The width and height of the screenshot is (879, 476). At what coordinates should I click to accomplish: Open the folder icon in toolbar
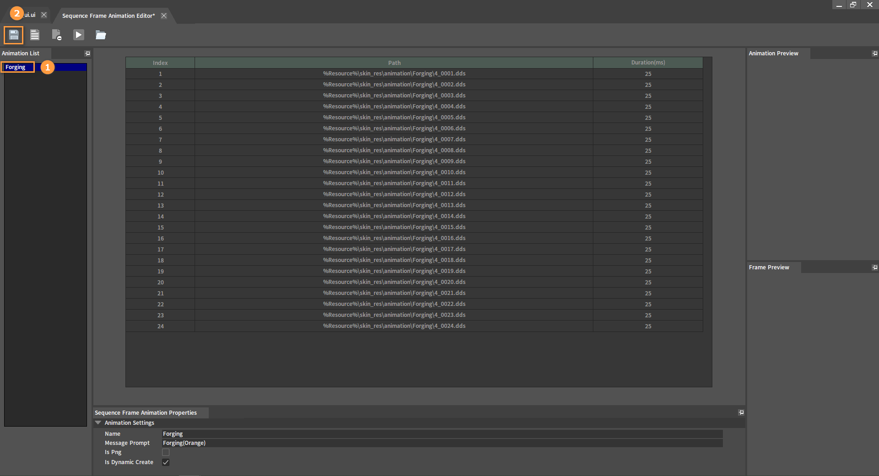coord(101,35)
